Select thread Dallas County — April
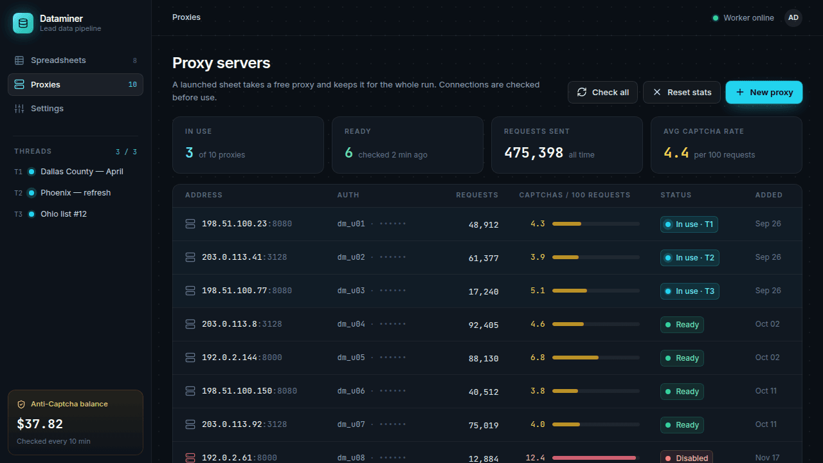 pos(75,172)
